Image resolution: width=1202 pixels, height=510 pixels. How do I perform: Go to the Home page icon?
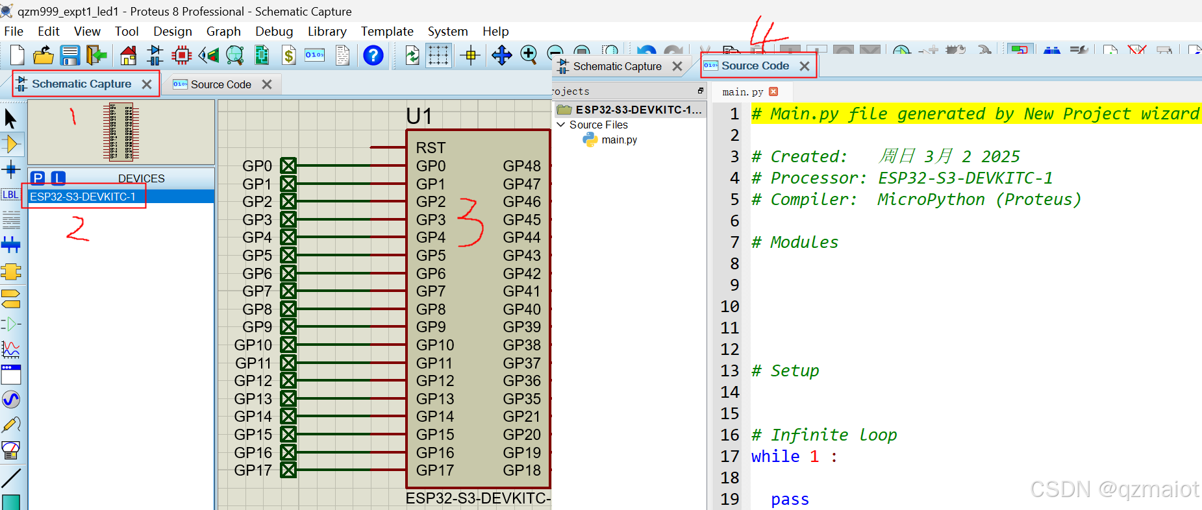tap(129, 55)
